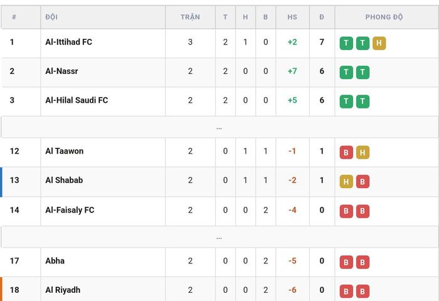Sort by the HS column header
The image size is (439, 301).
(x=292, y=17)
